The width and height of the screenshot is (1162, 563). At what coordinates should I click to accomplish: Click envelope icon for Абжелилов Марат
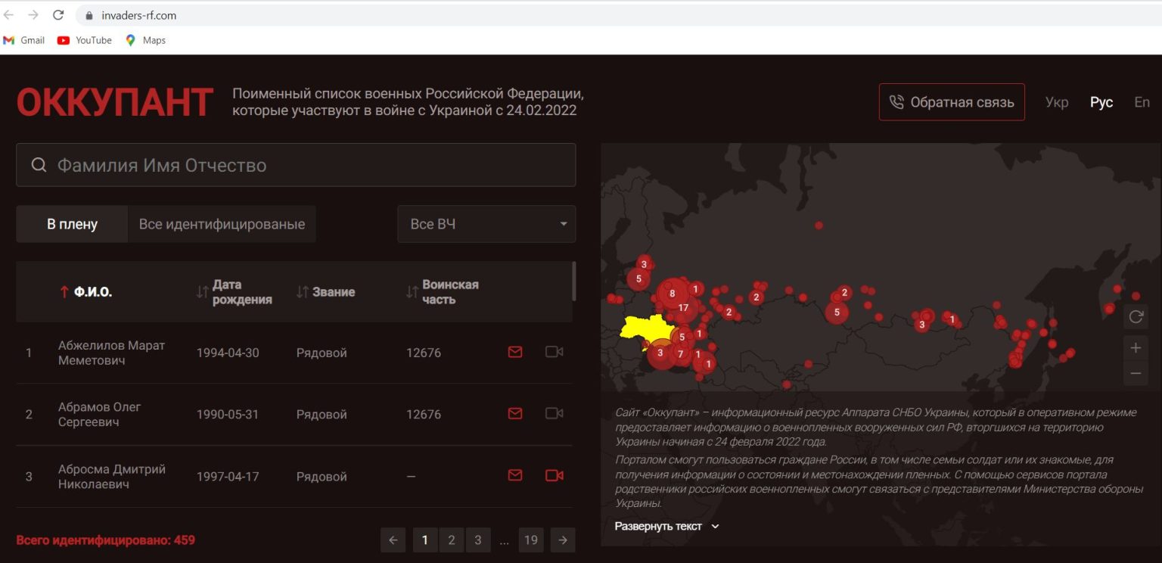tap(515, 352)
